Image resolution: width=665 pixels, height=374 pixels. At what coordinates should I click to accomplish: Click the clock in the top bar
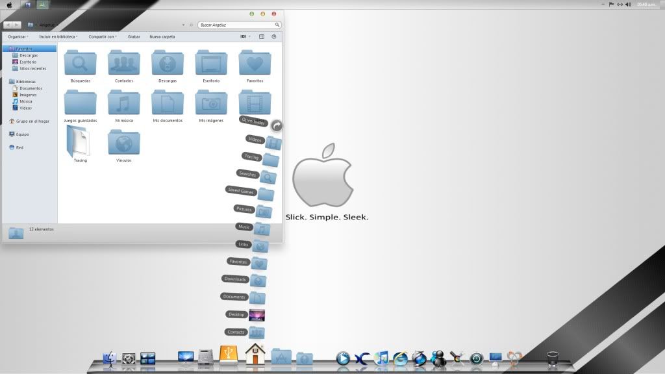coord(646,5)
